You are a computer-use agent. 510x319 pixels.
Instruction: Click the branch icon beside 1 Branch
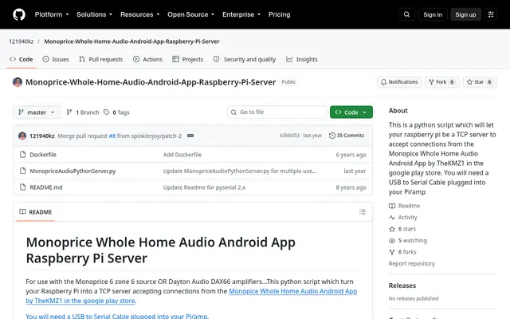[69, 112]
